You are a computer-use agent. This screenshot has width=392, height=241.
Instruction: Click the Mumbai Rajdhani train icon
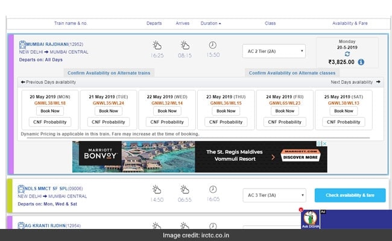[x=22, y=44]
